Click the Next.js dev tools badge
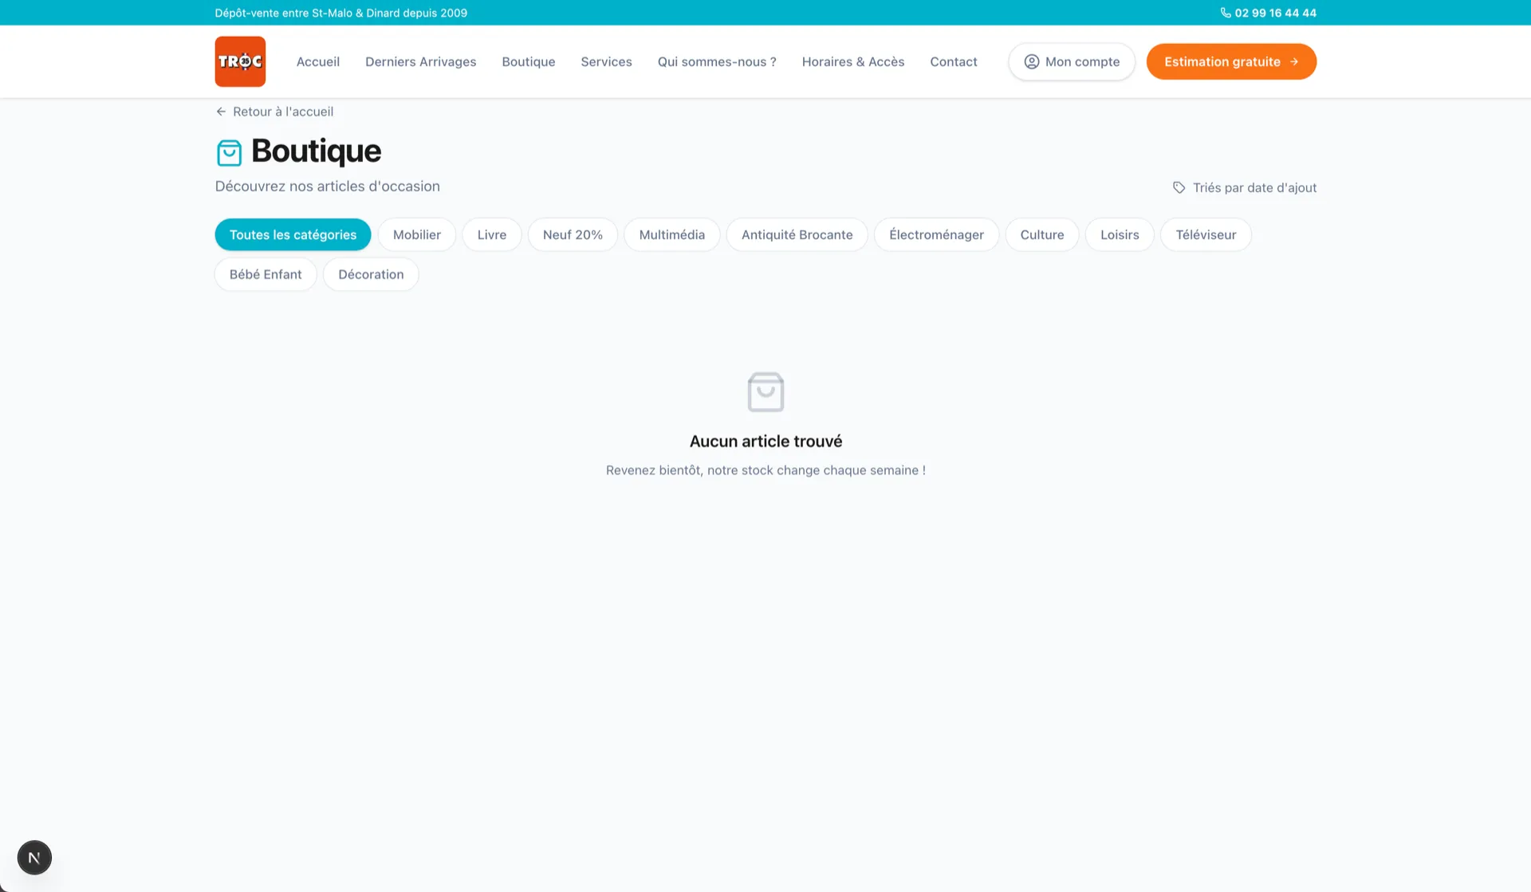 (x=34, y=858)
